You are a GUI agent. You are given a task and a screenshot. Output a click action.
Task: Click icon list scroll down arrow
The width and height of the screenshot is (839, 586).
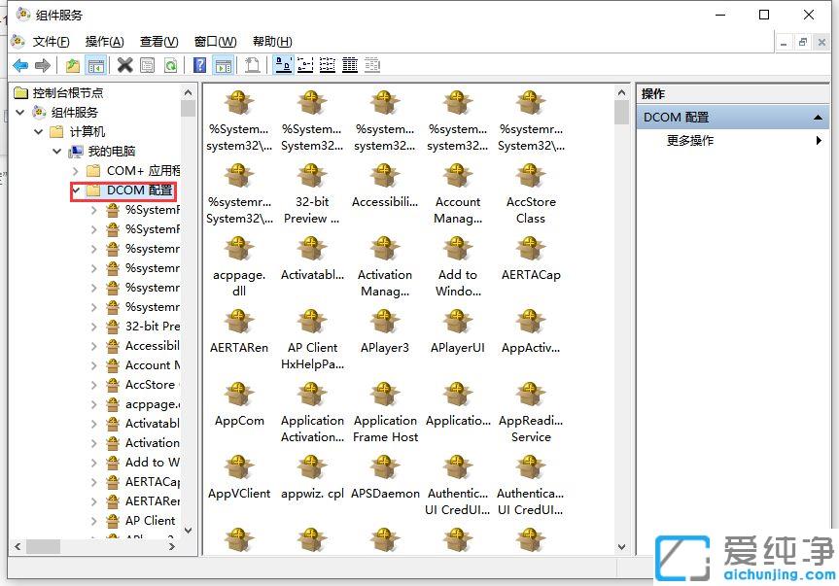tap(621, 547)
